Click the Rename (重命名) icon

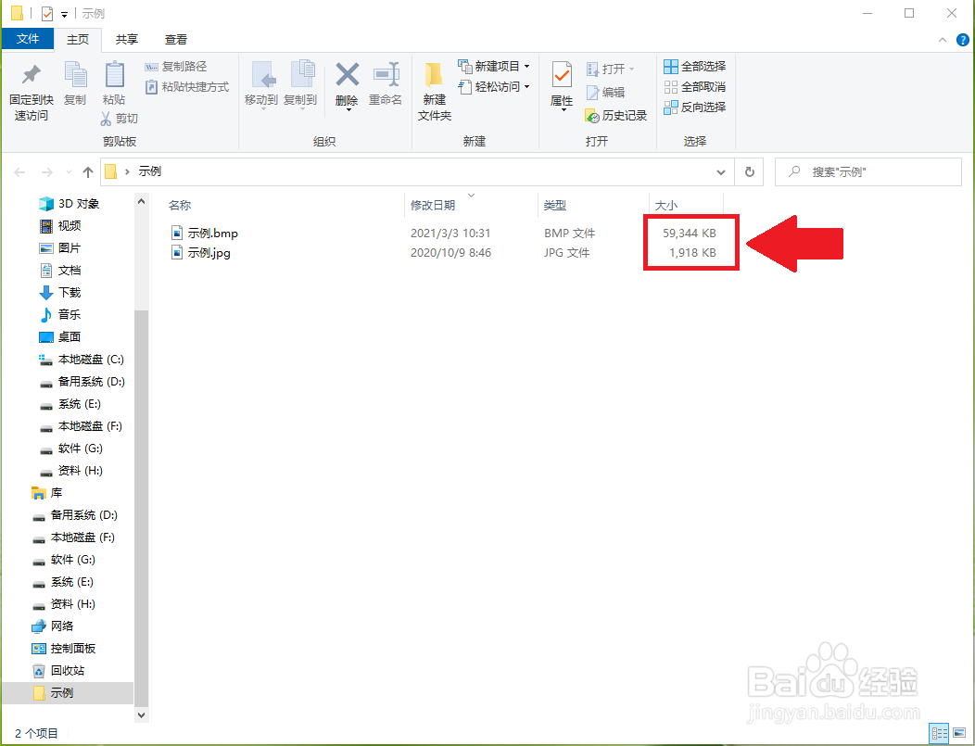coord(386,74)
